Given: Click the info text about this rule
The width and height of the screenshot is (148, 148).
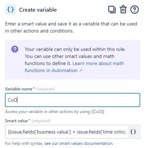Looking at the screenshot, I should pyautogui.click(x=75, y=49).
